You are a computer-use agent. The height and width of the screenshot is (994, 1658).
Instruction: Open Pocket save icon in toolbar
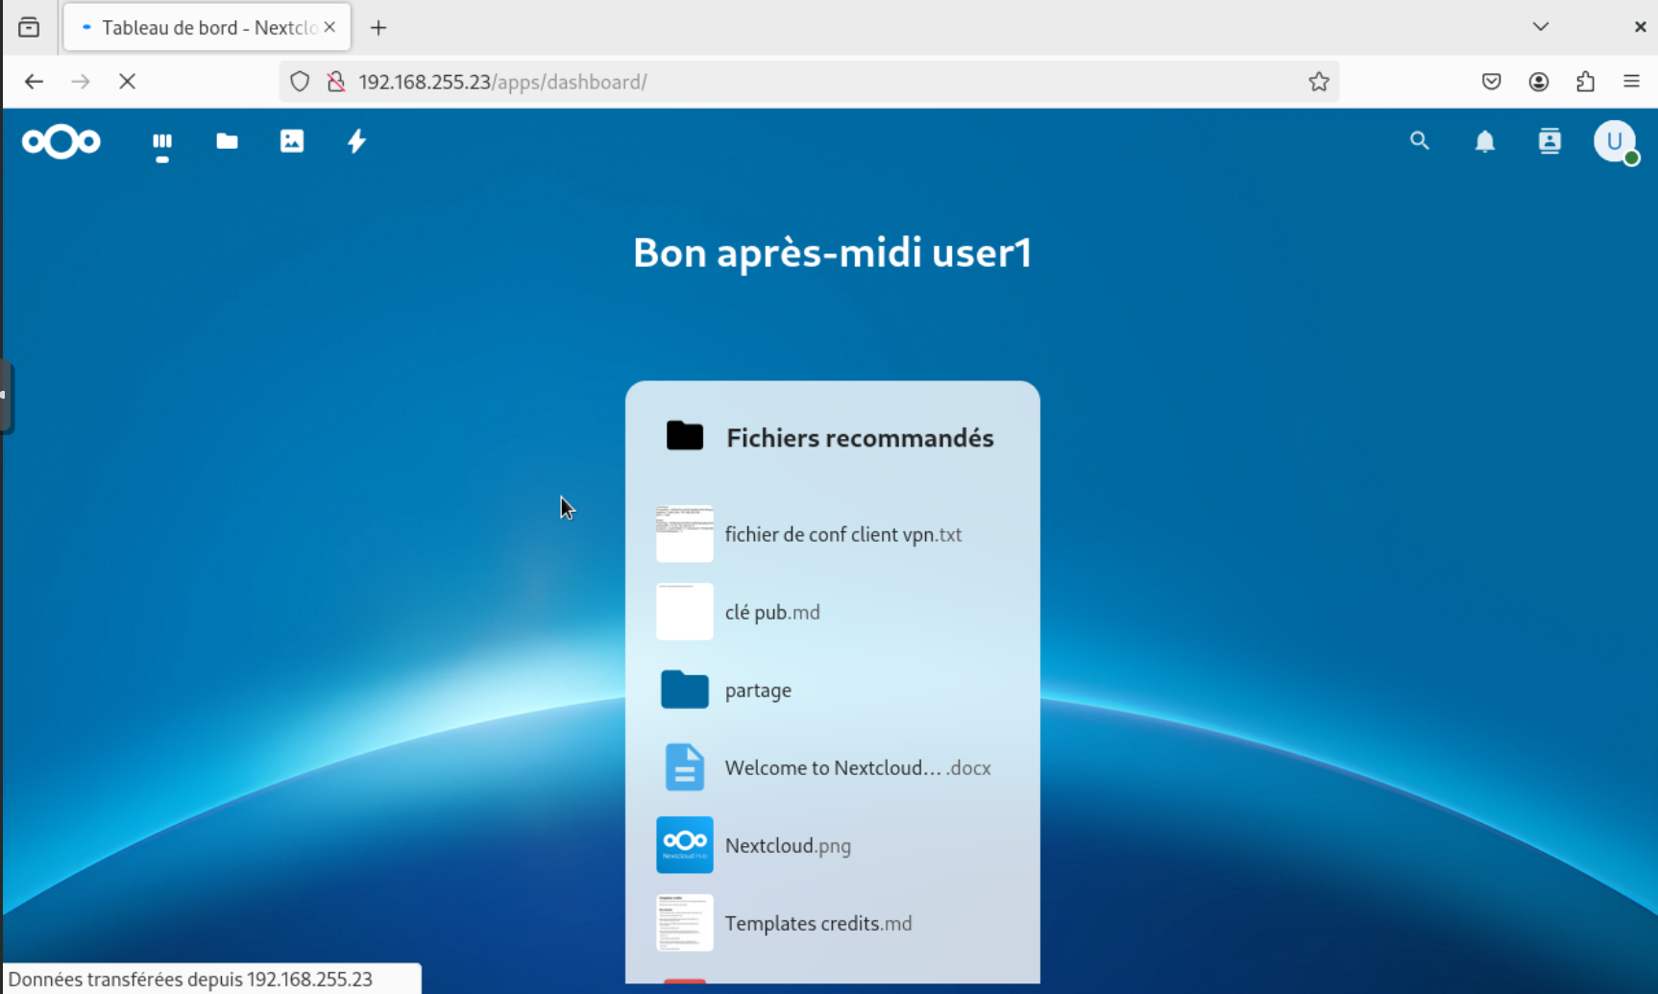point(1492,82)
